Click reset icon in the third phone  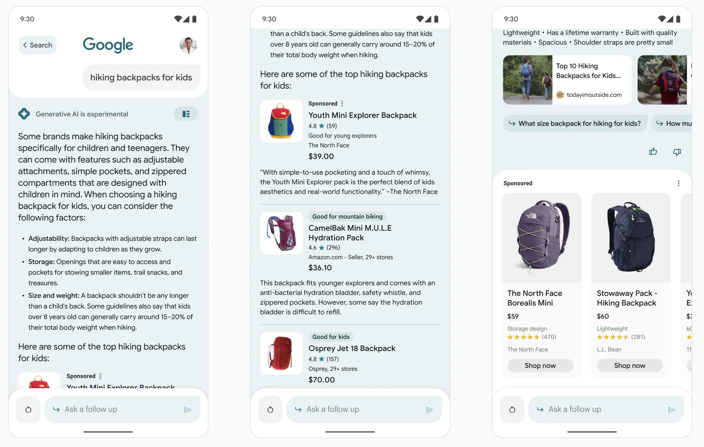tap(512, 410)
